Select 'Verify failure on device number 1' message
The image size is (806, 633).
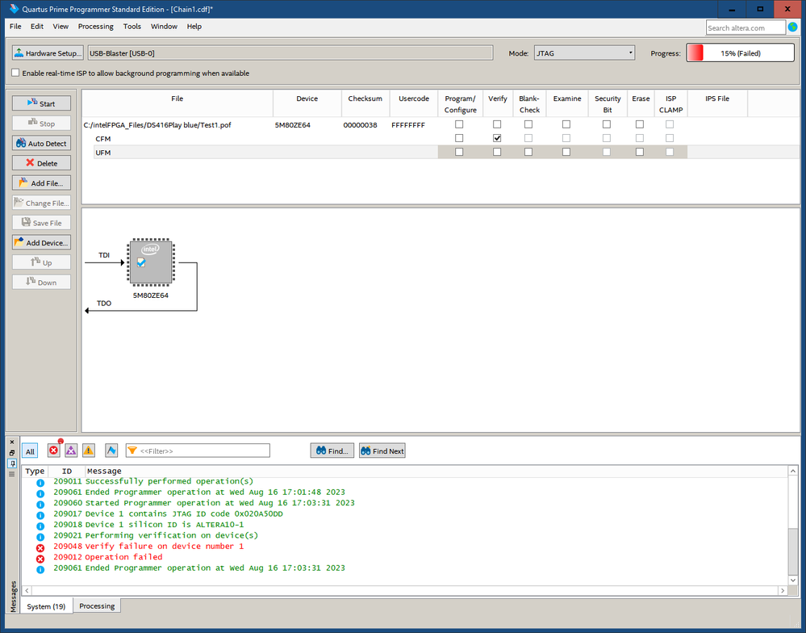click(164, 546)
